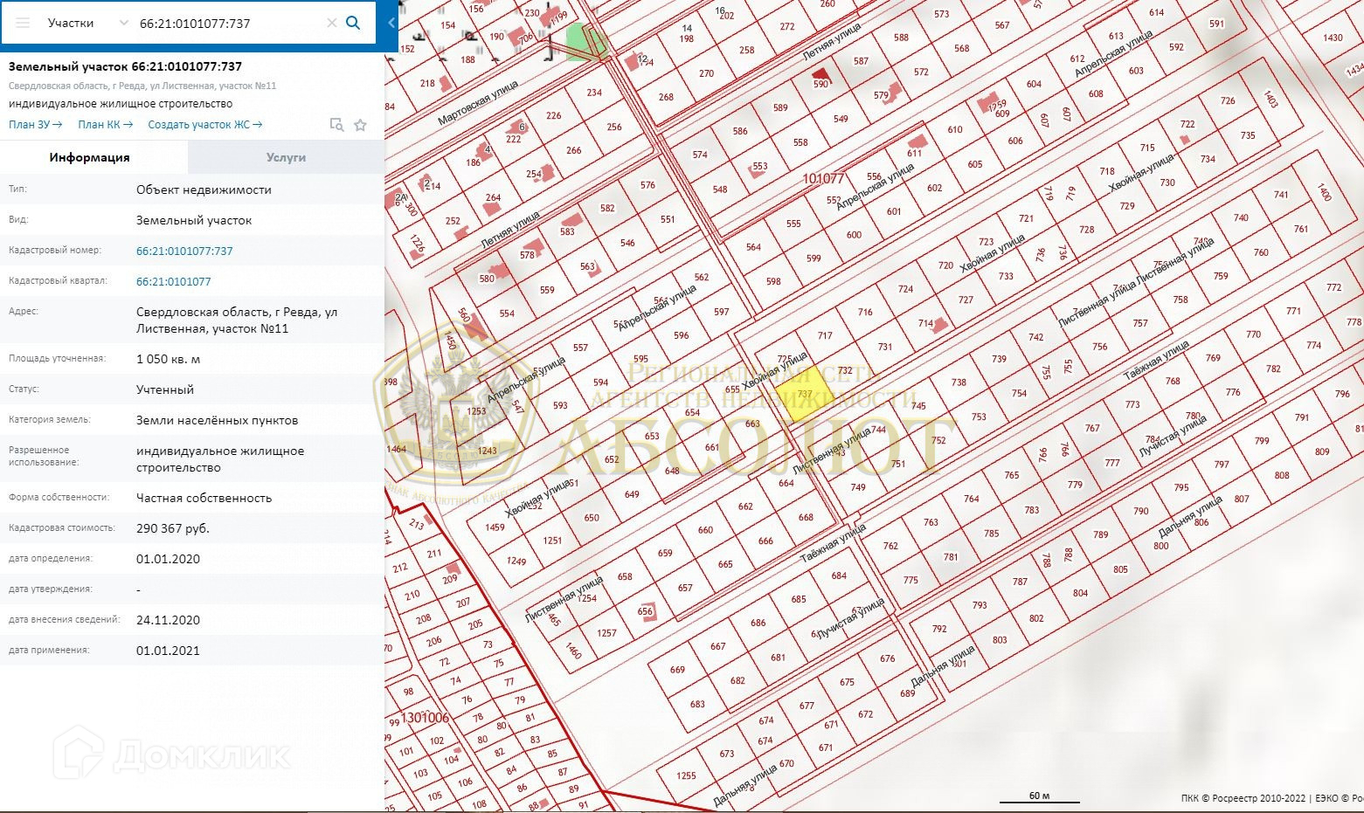
Task: Clear the search field with the X icon
Action: (x=332, y=24)
